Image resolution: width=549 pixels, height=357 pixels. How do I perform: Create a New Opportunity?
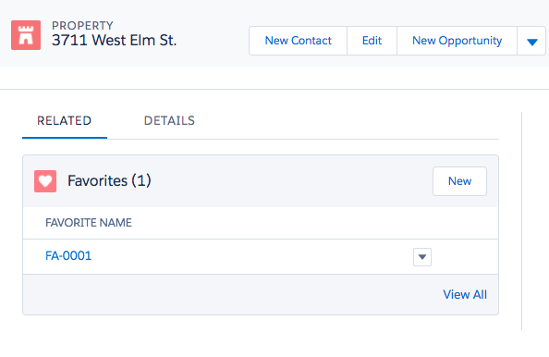(x=457, y=41)
